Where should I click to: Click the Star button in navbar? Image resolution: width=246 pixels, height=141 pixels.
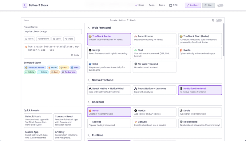click(208, 5)
